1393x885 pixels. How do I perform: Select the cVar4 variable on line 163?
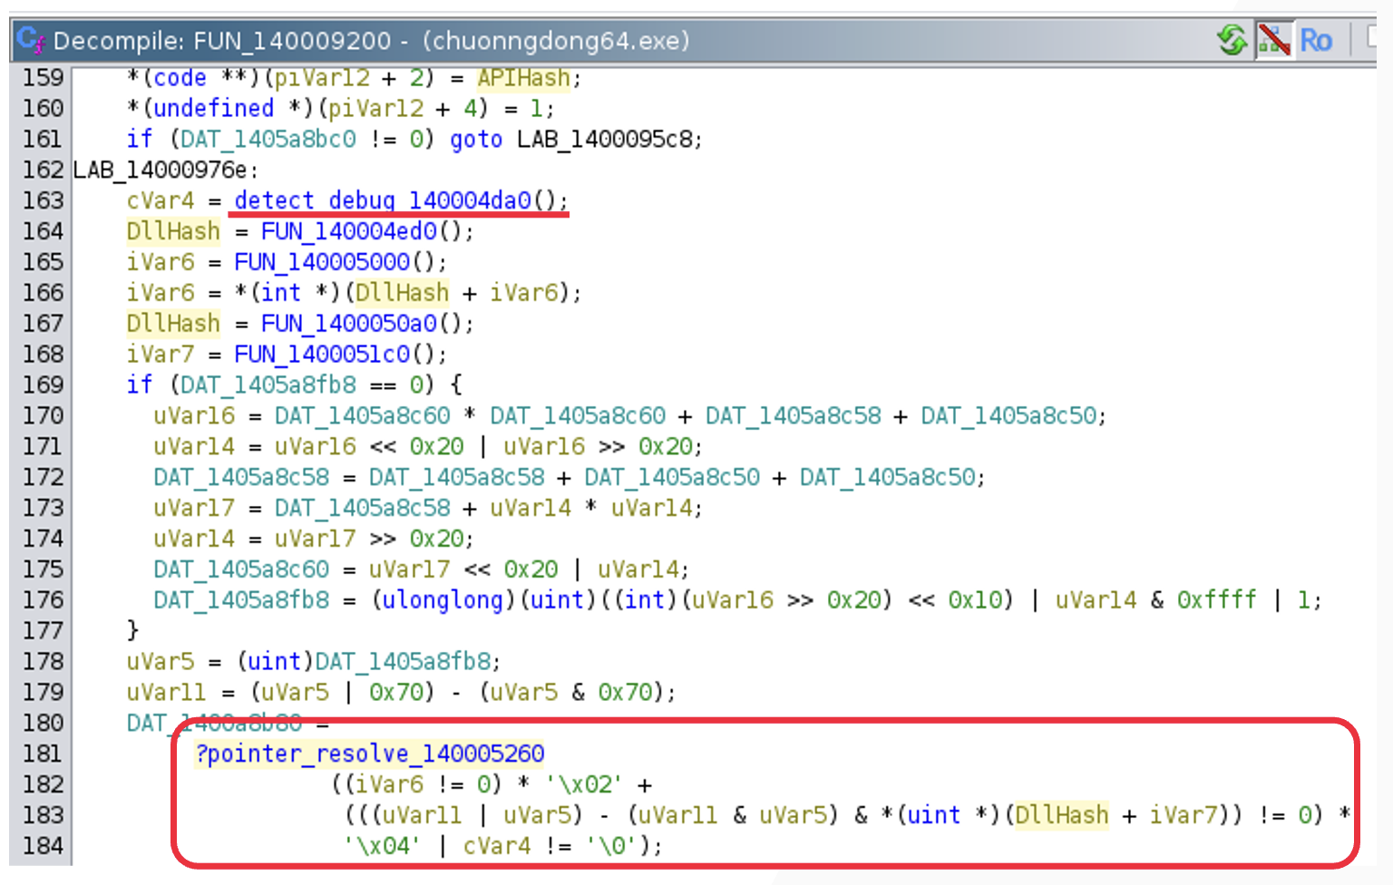[161, 200]
